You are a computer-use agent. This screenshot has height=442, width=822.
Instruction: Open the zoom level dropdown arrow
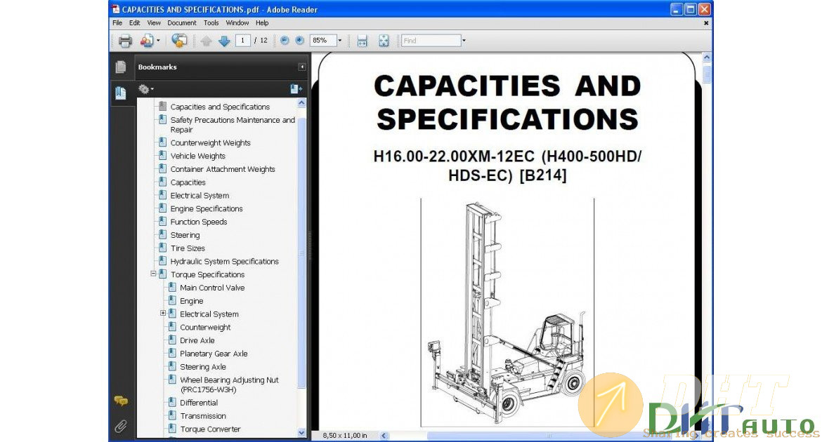(x=340, y=40)
